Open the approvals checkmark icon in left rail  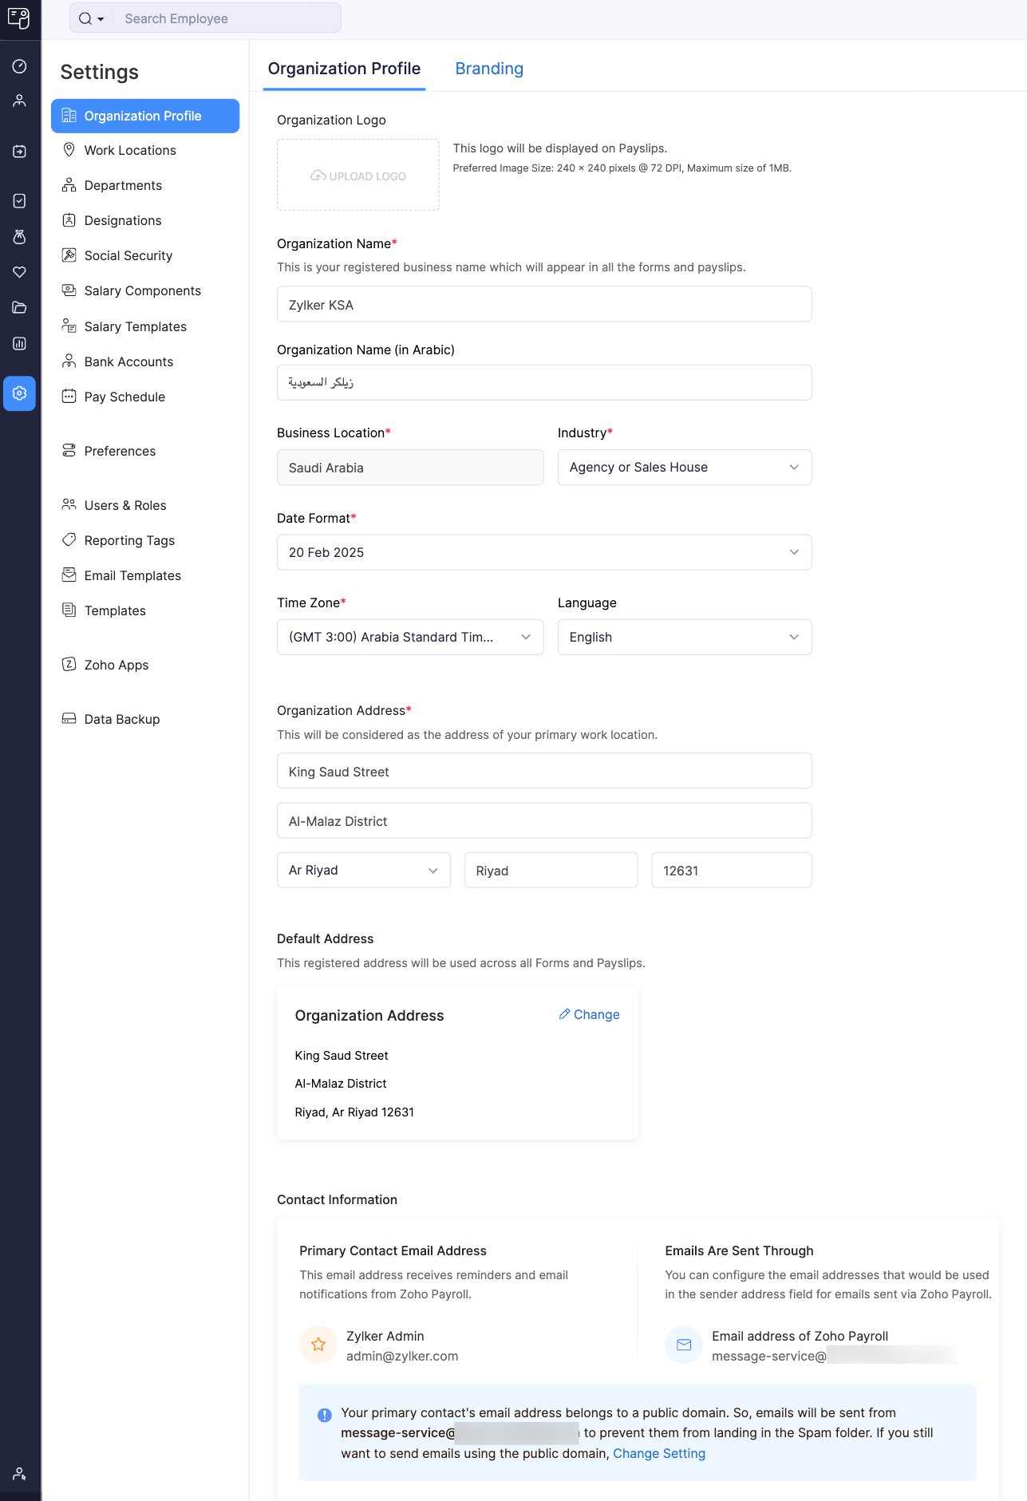[20, 201]
